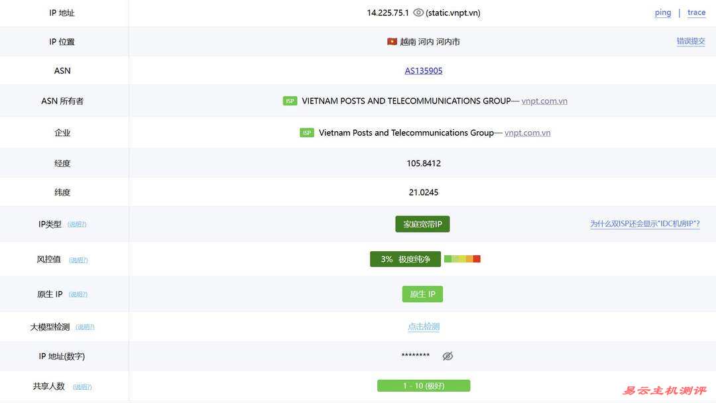Click 说明 help next to 大模型检测
Image resolution: width=716 pixels, height=403 pixels.
coord(85,327)
